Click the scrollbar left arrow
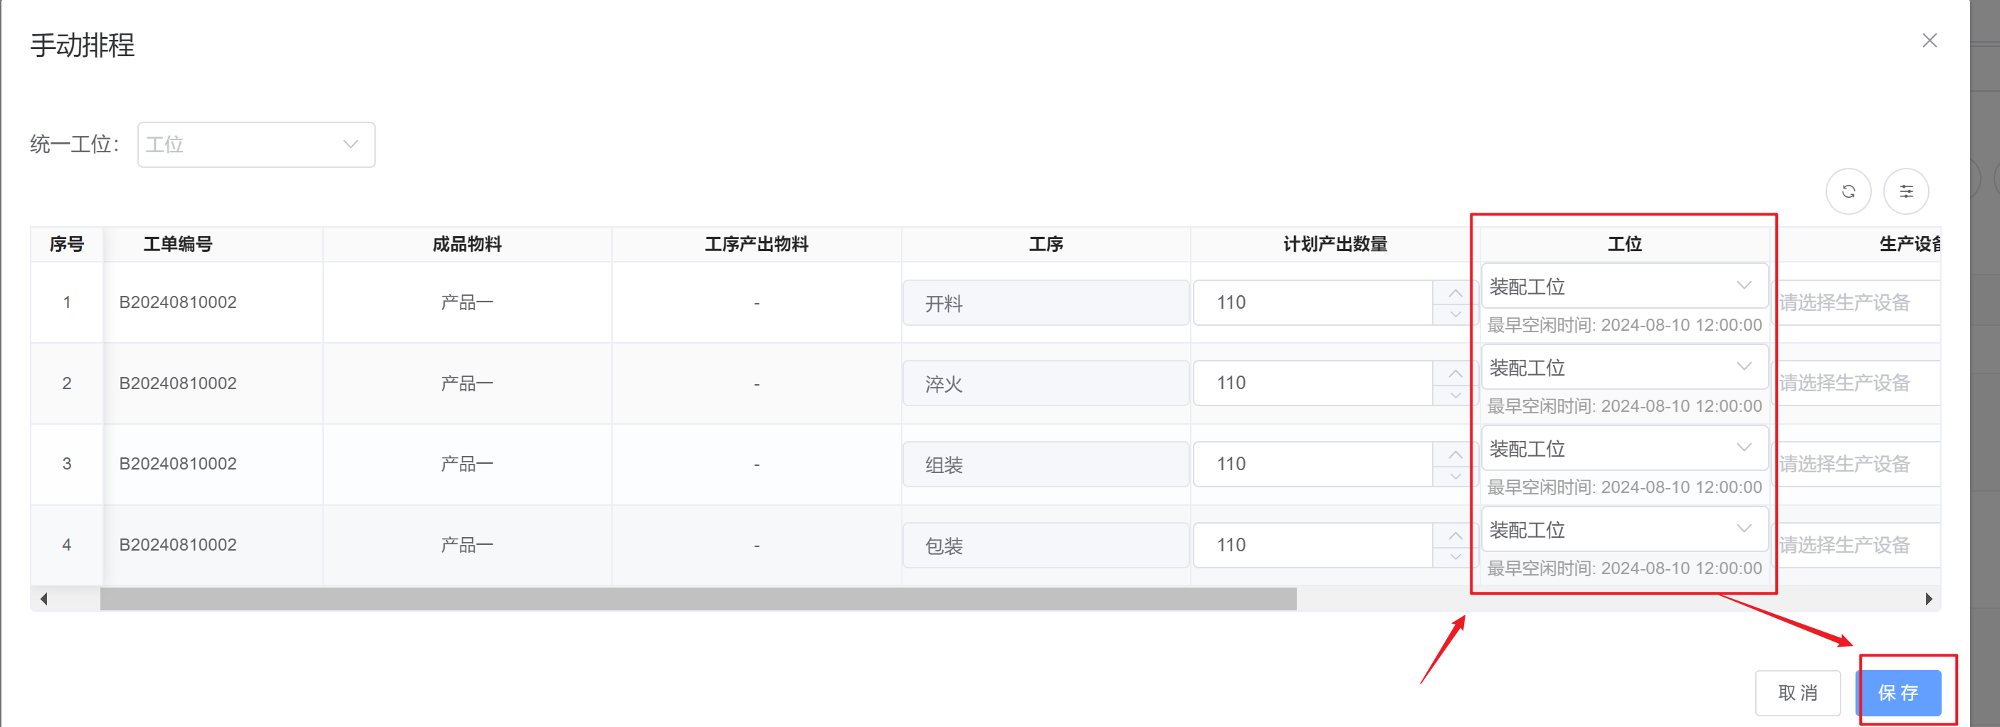 (x=43, y=599)
